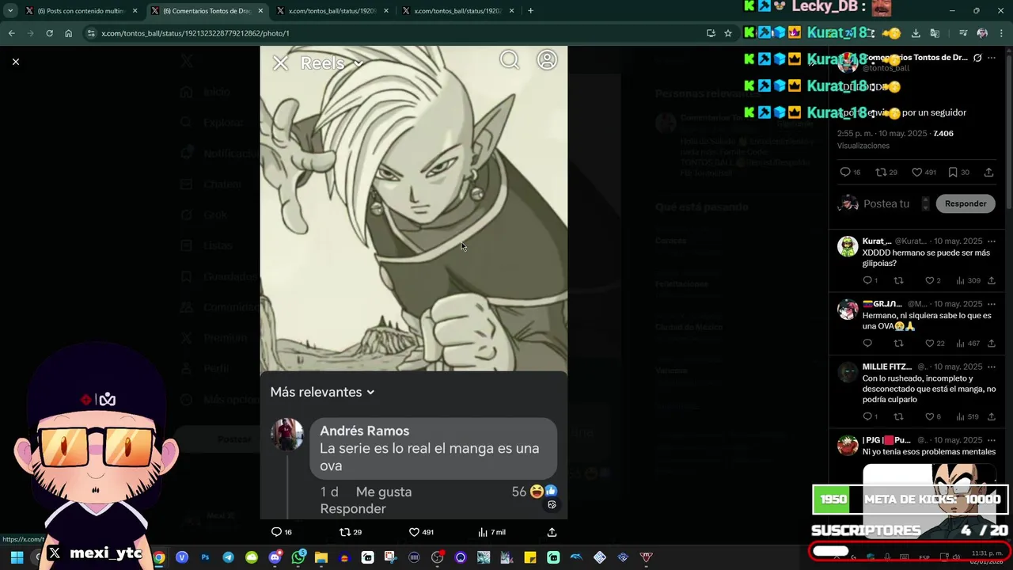The image size is (1013, 570).
Task: Open Discord from the taskbar
Action: [x=275, y=557]
